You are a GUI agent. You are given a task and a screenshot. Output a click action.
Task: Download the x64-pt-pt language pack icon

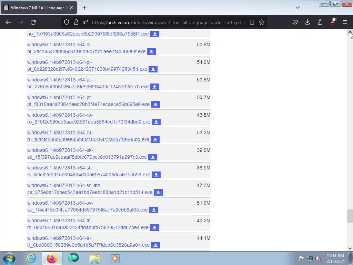[x=155, y=104]
